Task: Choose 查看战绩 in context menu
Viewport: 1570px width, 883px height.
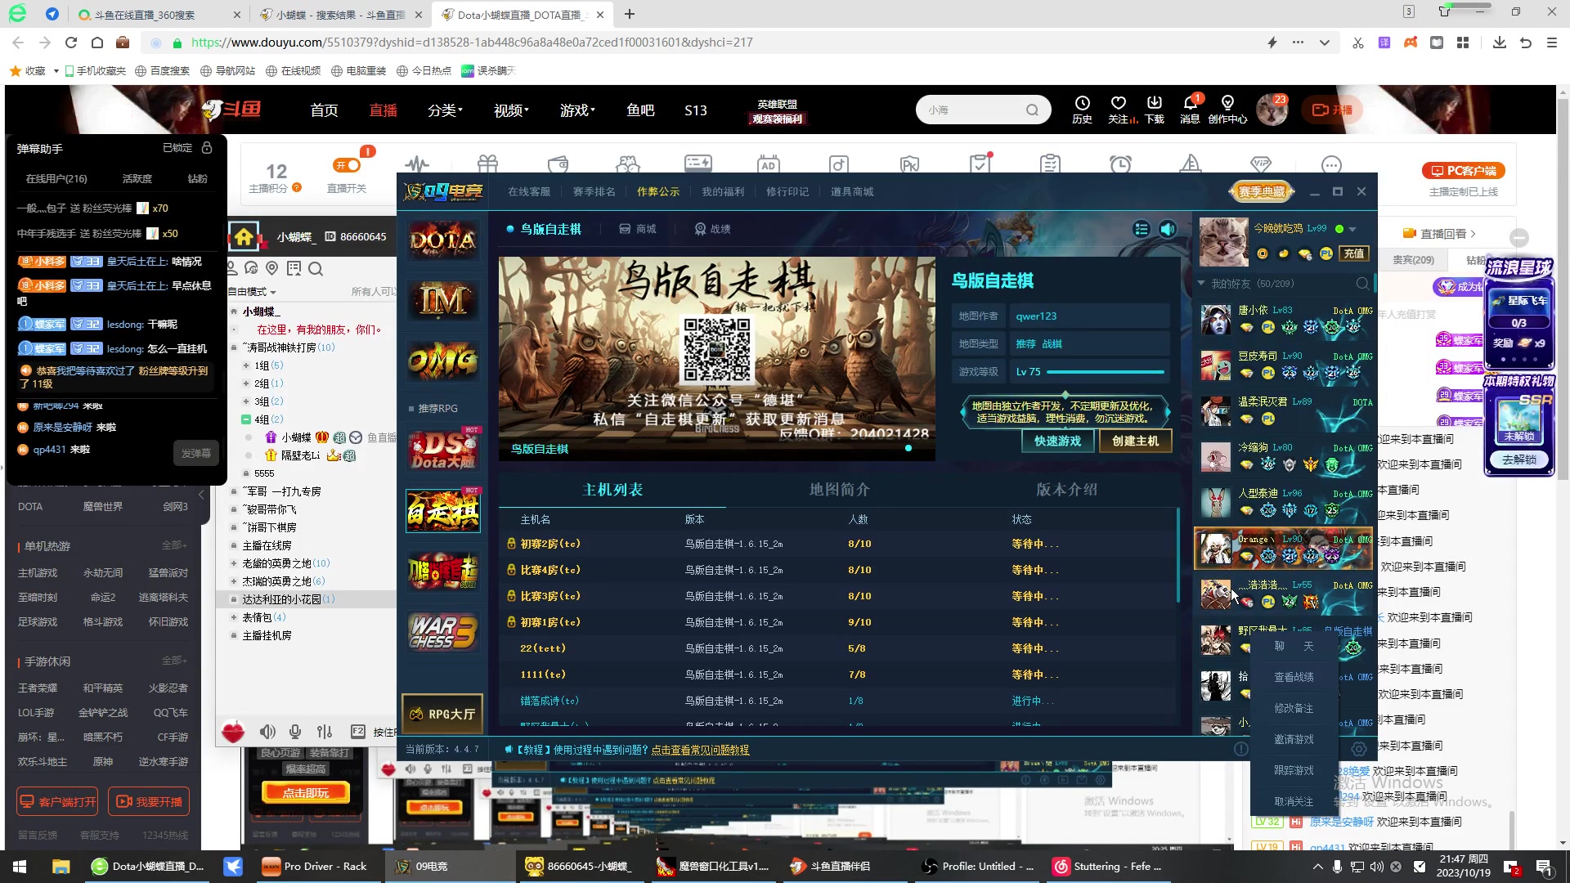Action: 1294,677
